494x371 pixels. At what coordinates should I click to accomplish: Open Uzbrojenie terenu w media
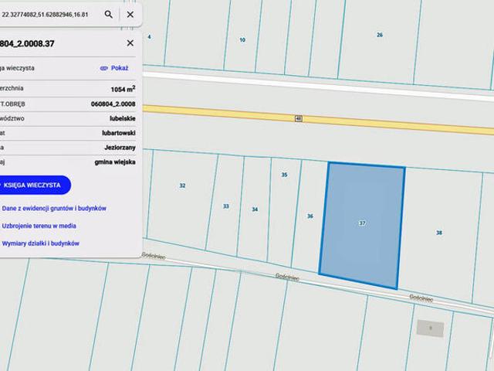(x=39, y=226)
